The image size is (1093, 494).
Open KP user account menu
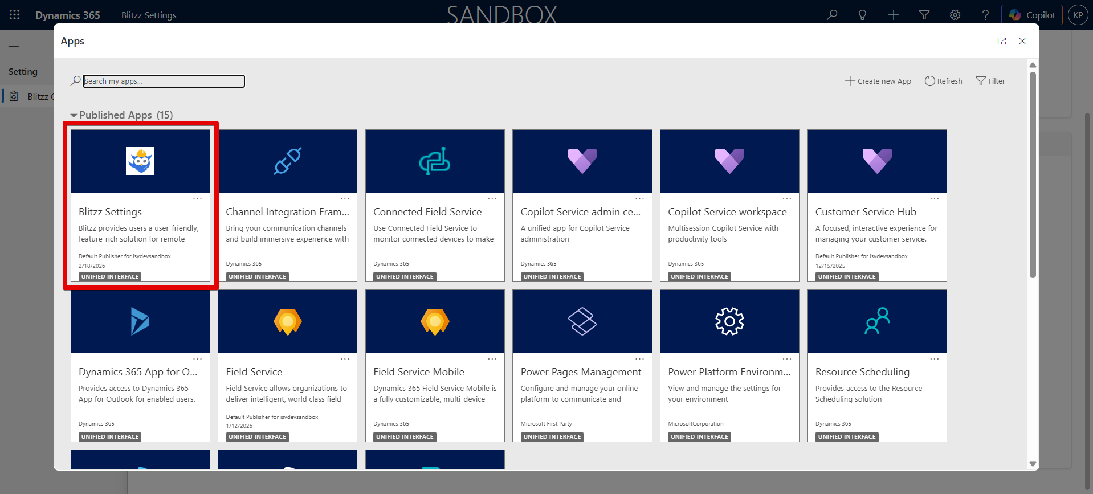click(x=1078, y=15)
